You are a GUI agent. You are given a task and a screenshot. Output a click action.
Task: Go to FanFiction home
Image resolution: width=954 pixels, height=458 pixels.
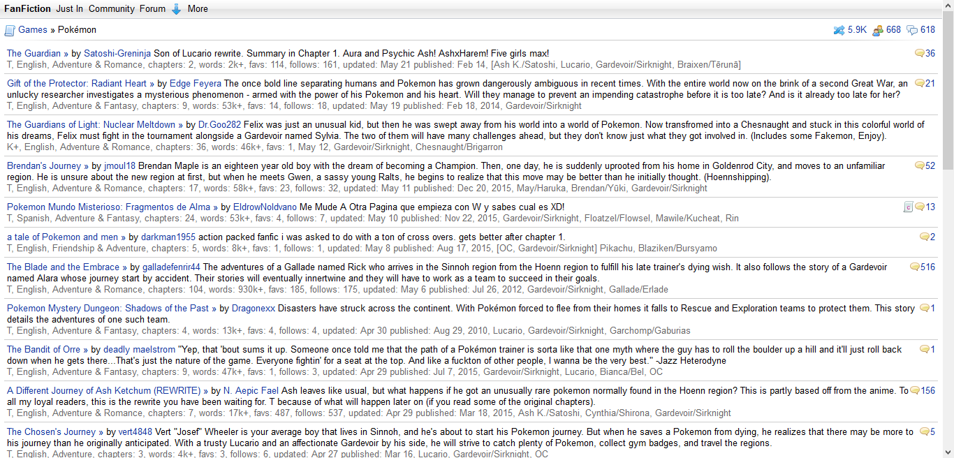[27, 9]
